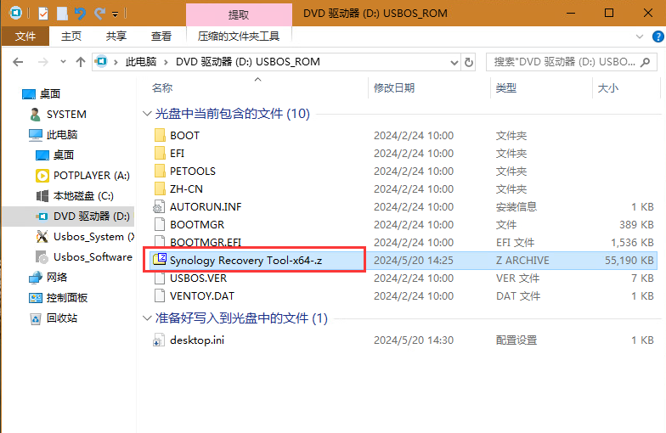
Task: Click 此电脑 in the address bar
Action: [141, 62]
